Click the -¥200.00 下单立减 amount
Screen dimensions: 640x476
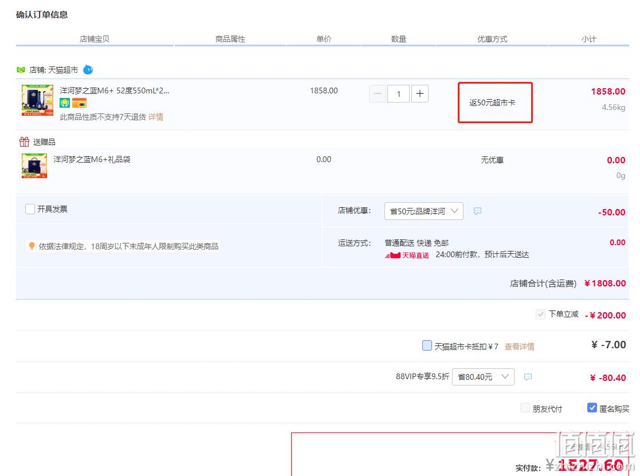point(605,315)
